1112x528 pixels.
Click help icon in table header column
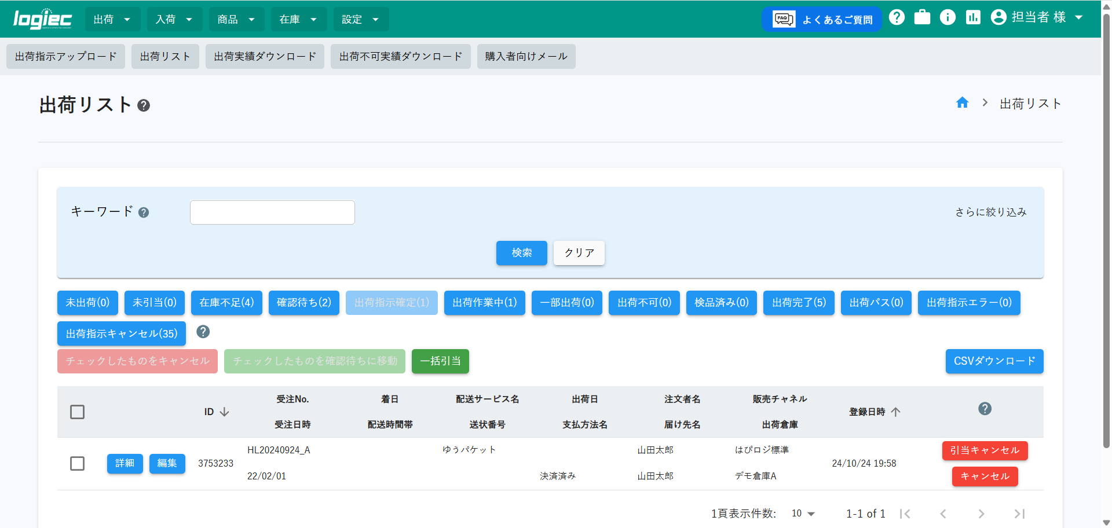point(985,409)
